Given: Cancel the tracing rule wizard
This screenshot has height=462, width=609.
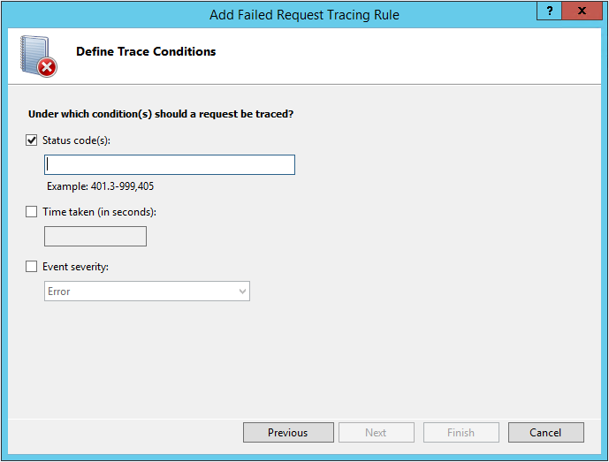Looking at the screenshot, I should coord(545,432).
